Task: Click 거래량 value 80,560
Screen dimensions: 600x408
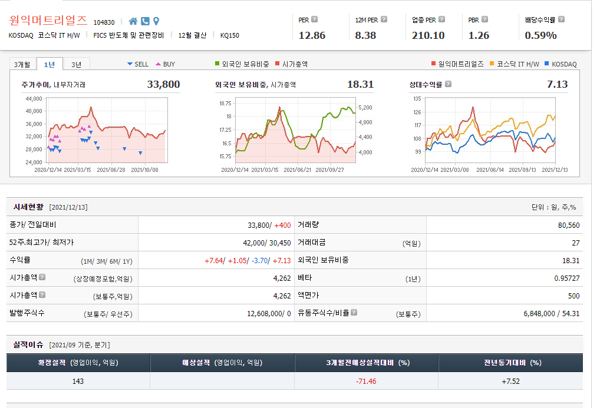Action: pos(569,225)
